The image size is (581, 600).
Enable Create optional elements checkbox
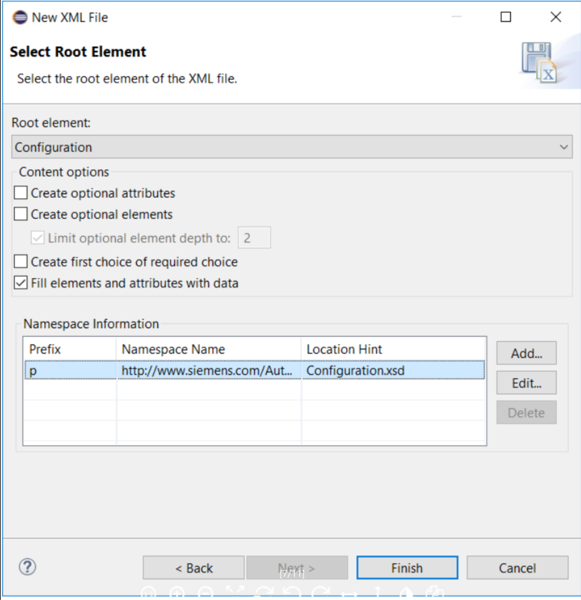pyautogui.click(x=21, y=214)
